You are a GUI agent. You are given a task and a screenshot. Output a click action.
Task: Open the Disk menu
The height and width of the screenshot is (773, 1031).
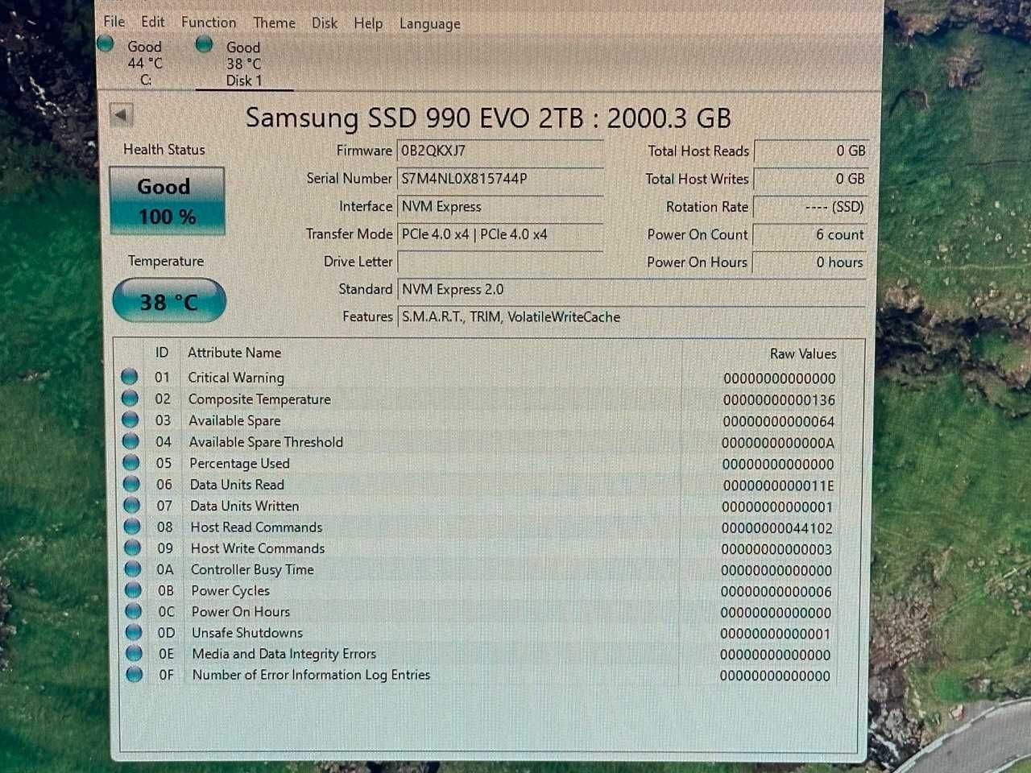pyautogui.click(x=325, y=23)
